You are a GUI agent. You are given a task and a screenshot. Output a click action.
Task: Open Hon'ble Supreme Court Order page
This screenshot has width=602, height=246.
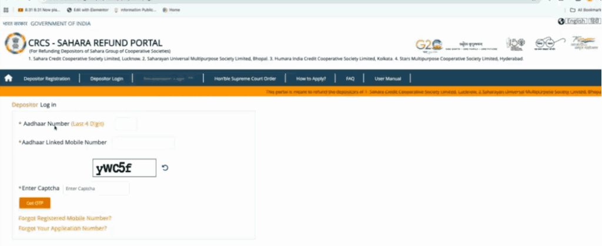245,79
